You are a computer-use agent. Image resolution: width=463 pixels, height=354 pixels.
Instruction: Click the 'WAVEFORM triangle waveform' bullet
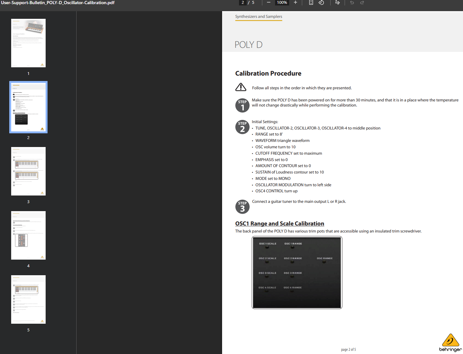point(282,141)
